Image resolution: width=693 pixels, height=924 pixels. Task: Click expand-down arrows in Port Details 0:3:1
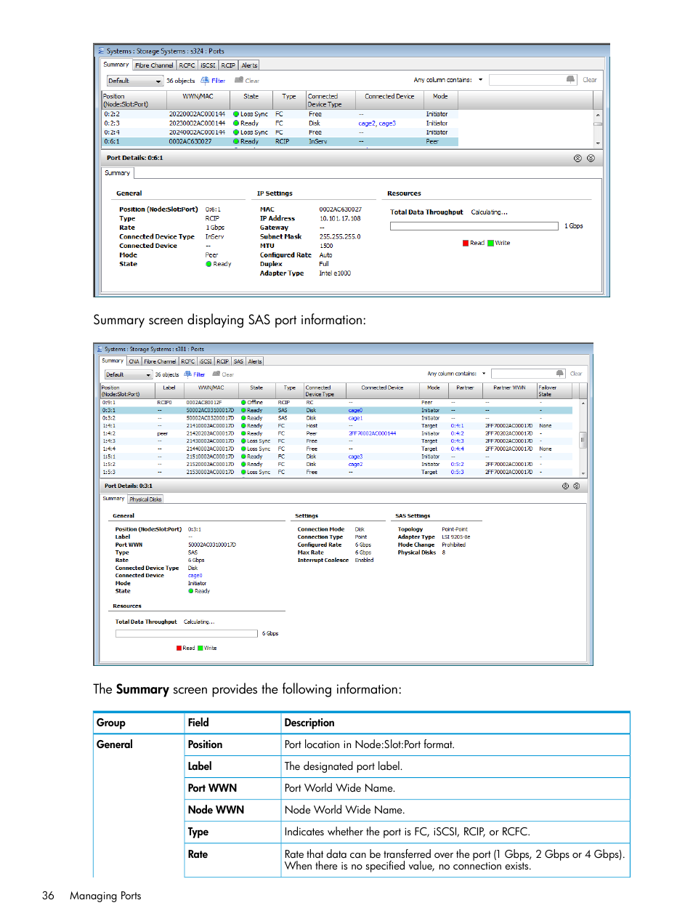(576, 486)
